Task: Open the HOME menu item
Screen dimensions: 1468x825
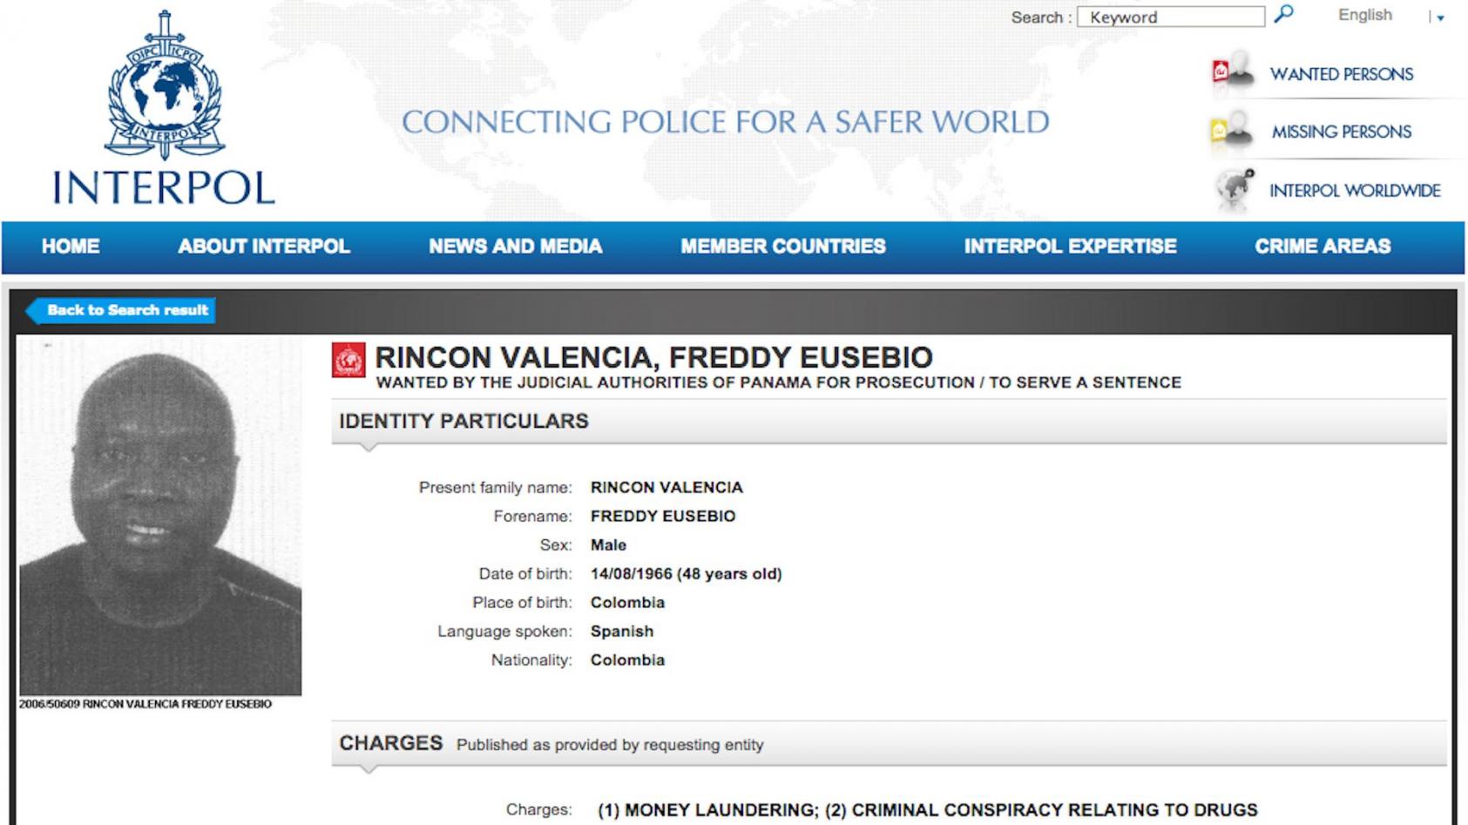Action: (71, 247)
